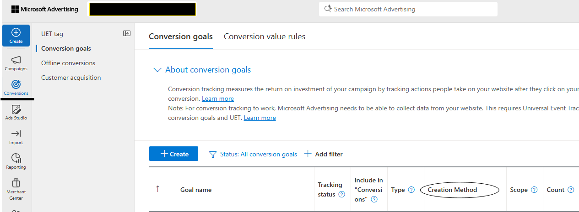This screenshot has height=212, width=579.
Task: Sort by the red up arrow
Action: pyautogui.click(x=158, y=189)
